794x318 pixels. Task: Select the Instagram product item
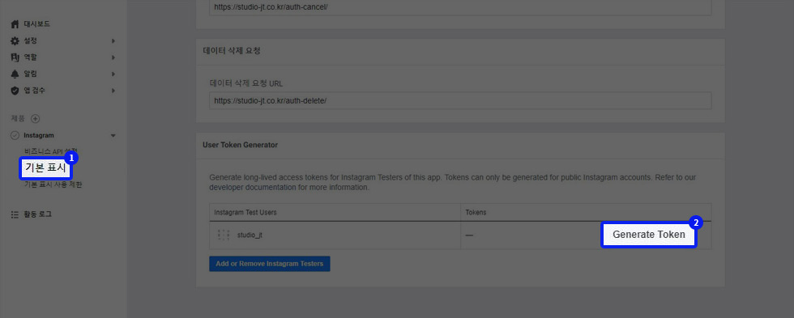point(39,135)
